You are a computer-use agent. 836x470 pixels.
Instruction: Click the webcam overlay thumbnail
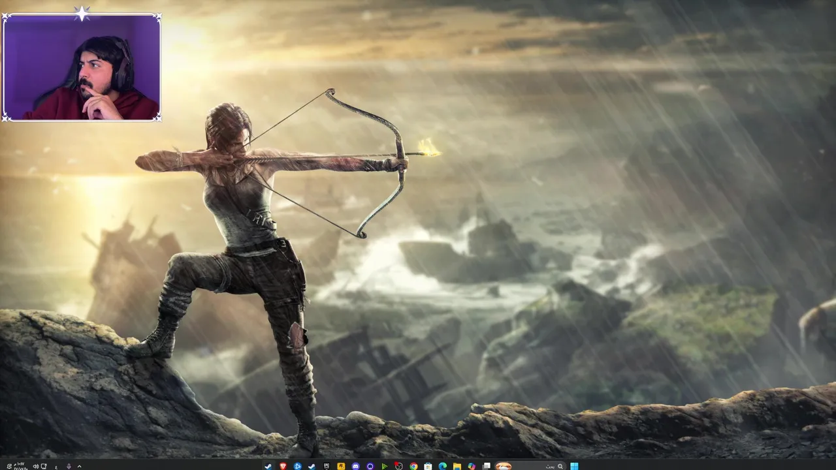click(x=82, y=67)
